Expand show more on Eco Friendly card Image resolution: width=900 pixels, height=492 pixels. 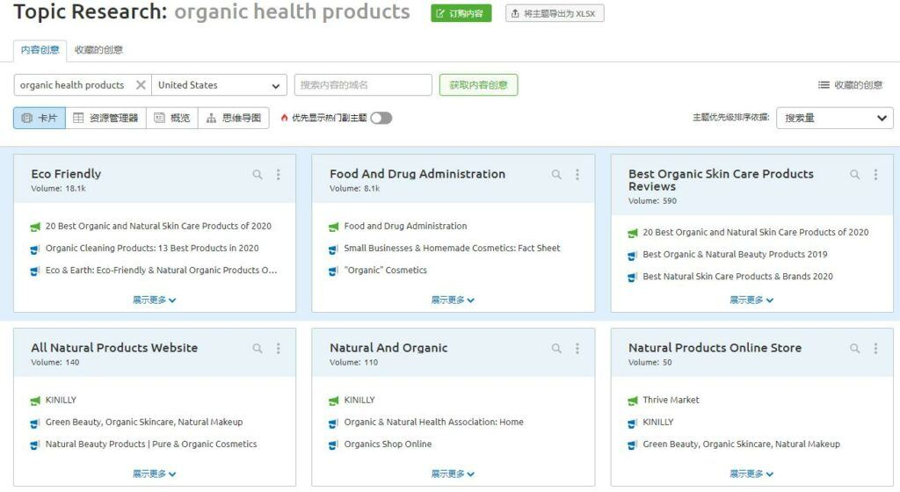(155, 300)
